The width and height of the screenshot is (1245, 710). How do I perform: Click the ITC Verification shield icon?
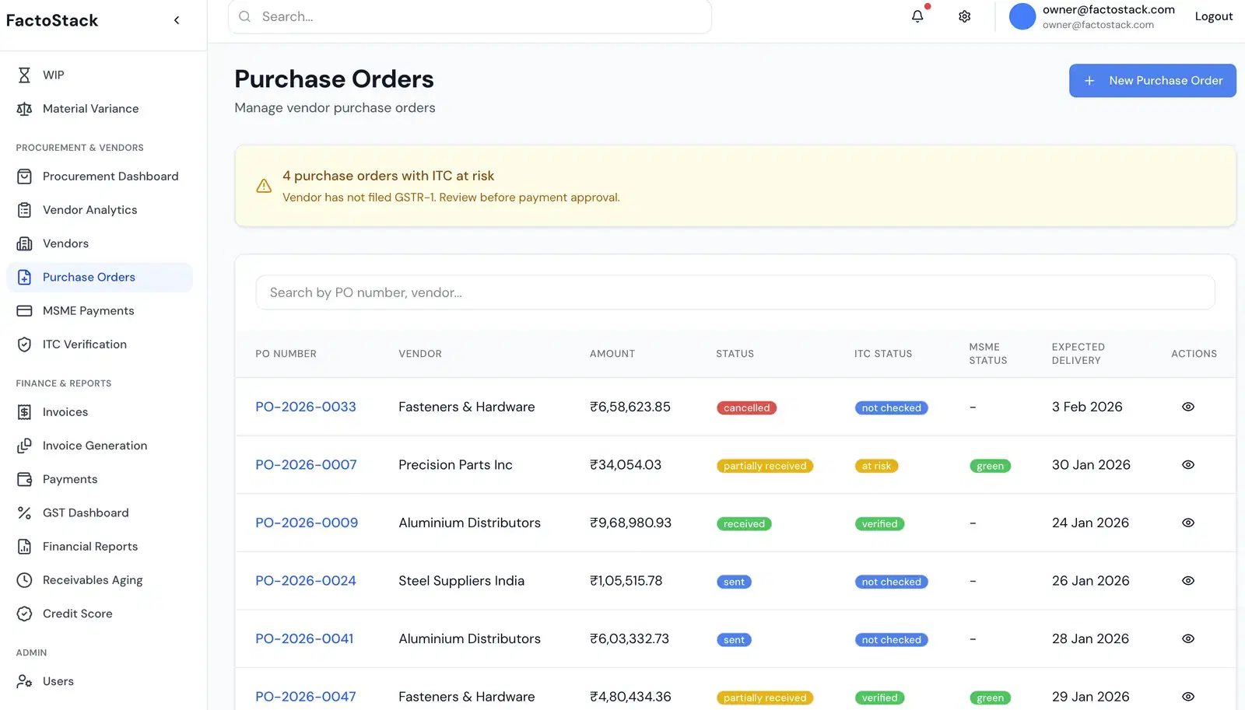(24, 345)
